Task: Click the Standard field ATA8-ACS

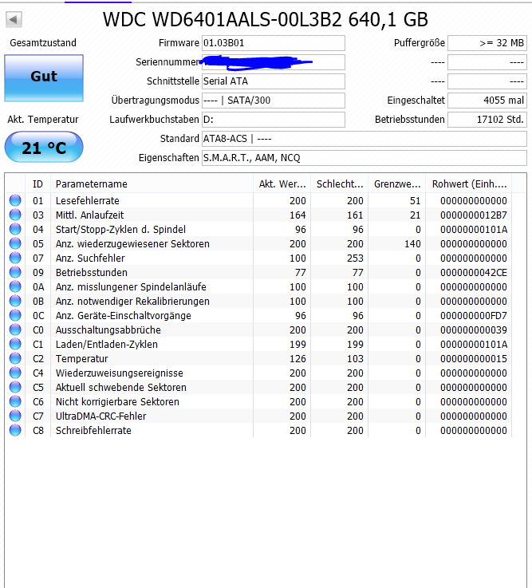Action: (365, 139)
